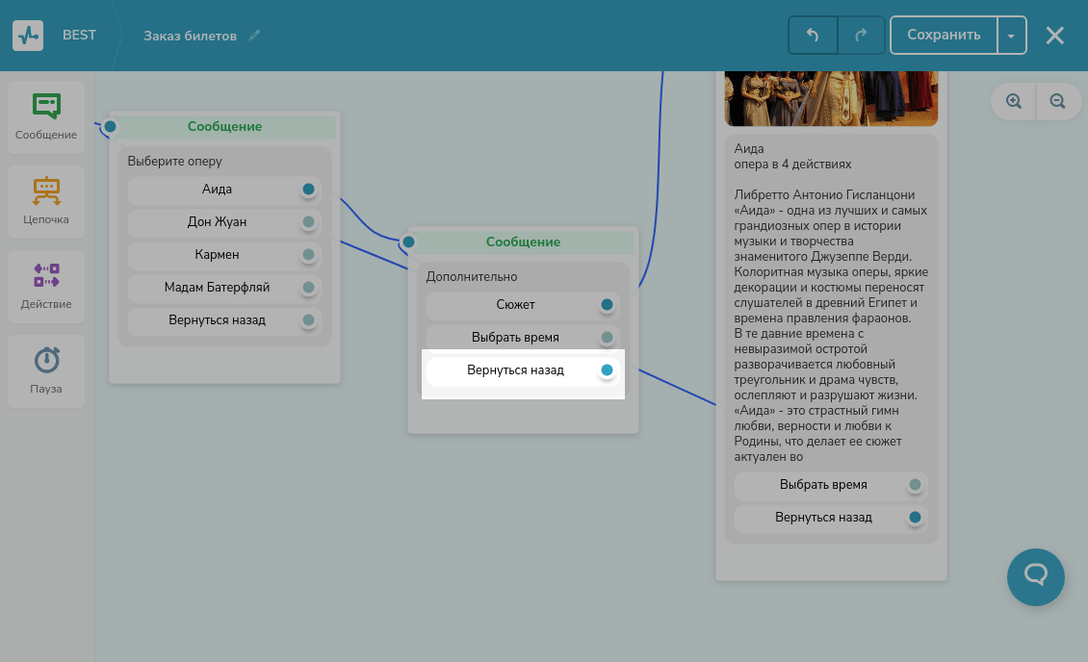
Task: Select the Сообщение block icon in sidebar
Action: point(46,108)
